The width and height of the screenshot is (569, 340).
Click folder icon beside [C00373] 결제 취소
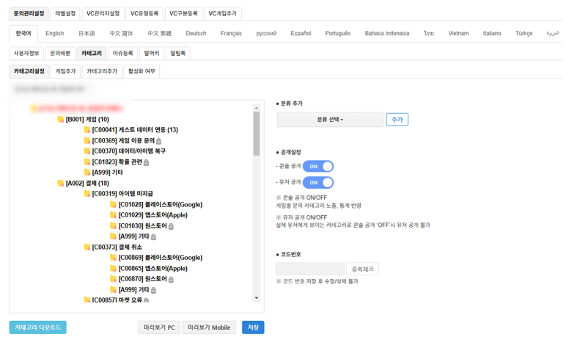coord(87,247)
